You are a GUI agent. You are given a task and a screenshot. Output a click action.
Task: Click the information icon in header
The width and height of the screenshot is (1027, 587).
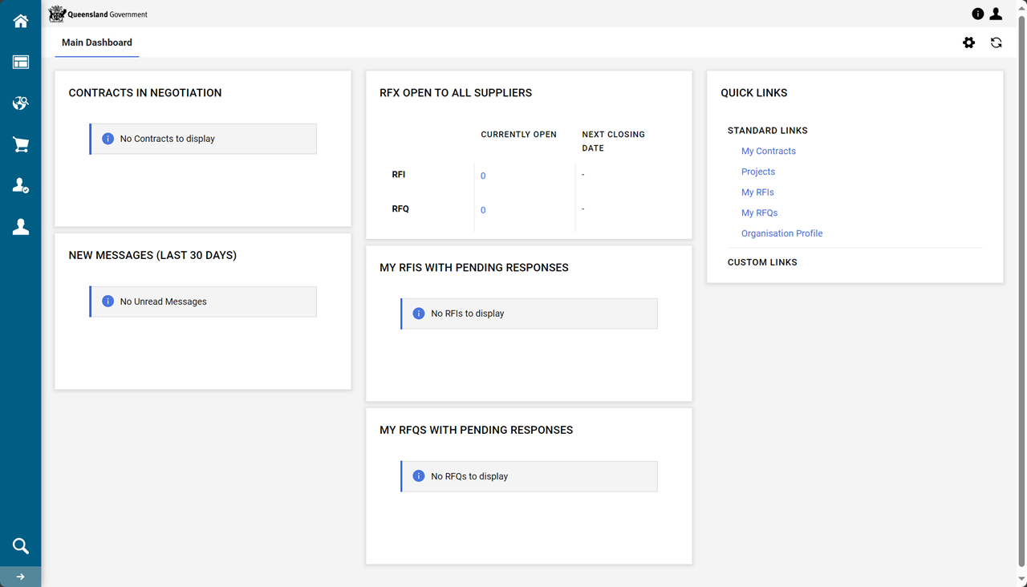(978, 14)
